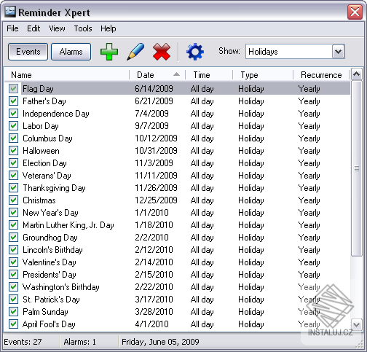Click the date 3/17/2010
The height and width of the screenshot is (352, 367).
pyautogui.click(x=154, y=300)
